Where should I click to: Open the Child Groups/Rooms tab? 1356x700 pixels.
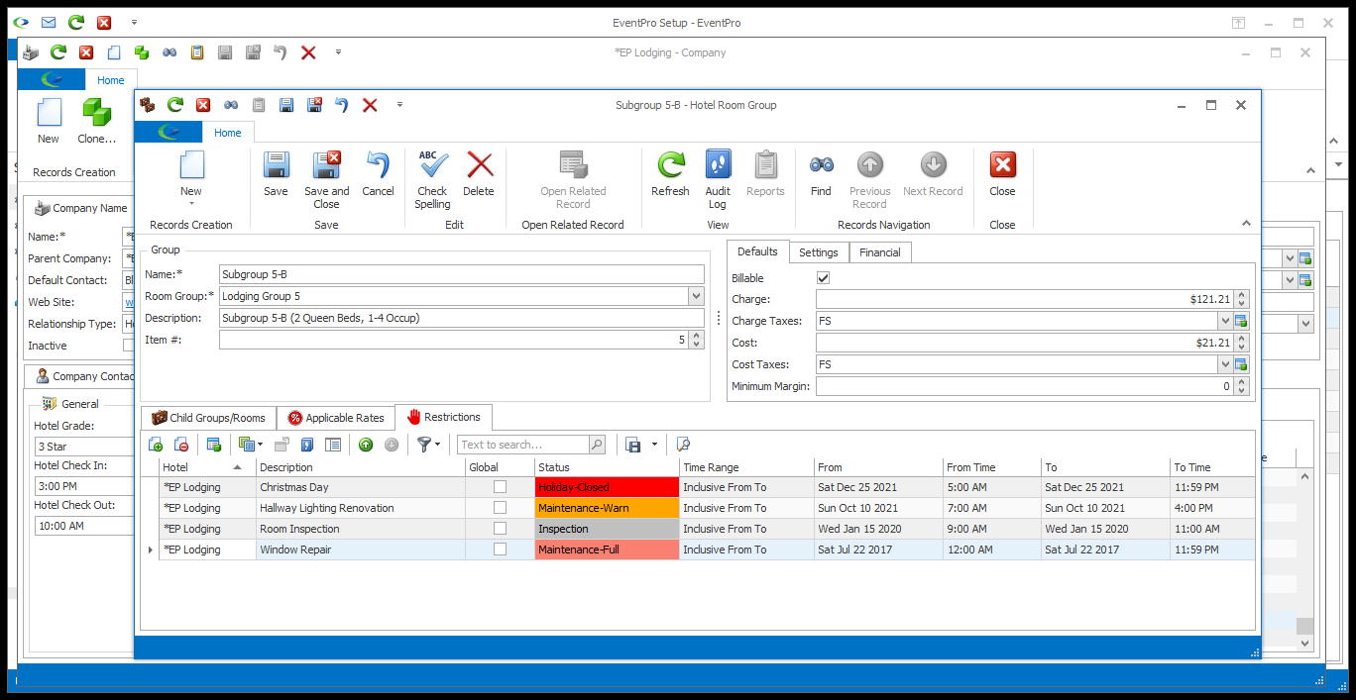[208, 418]
